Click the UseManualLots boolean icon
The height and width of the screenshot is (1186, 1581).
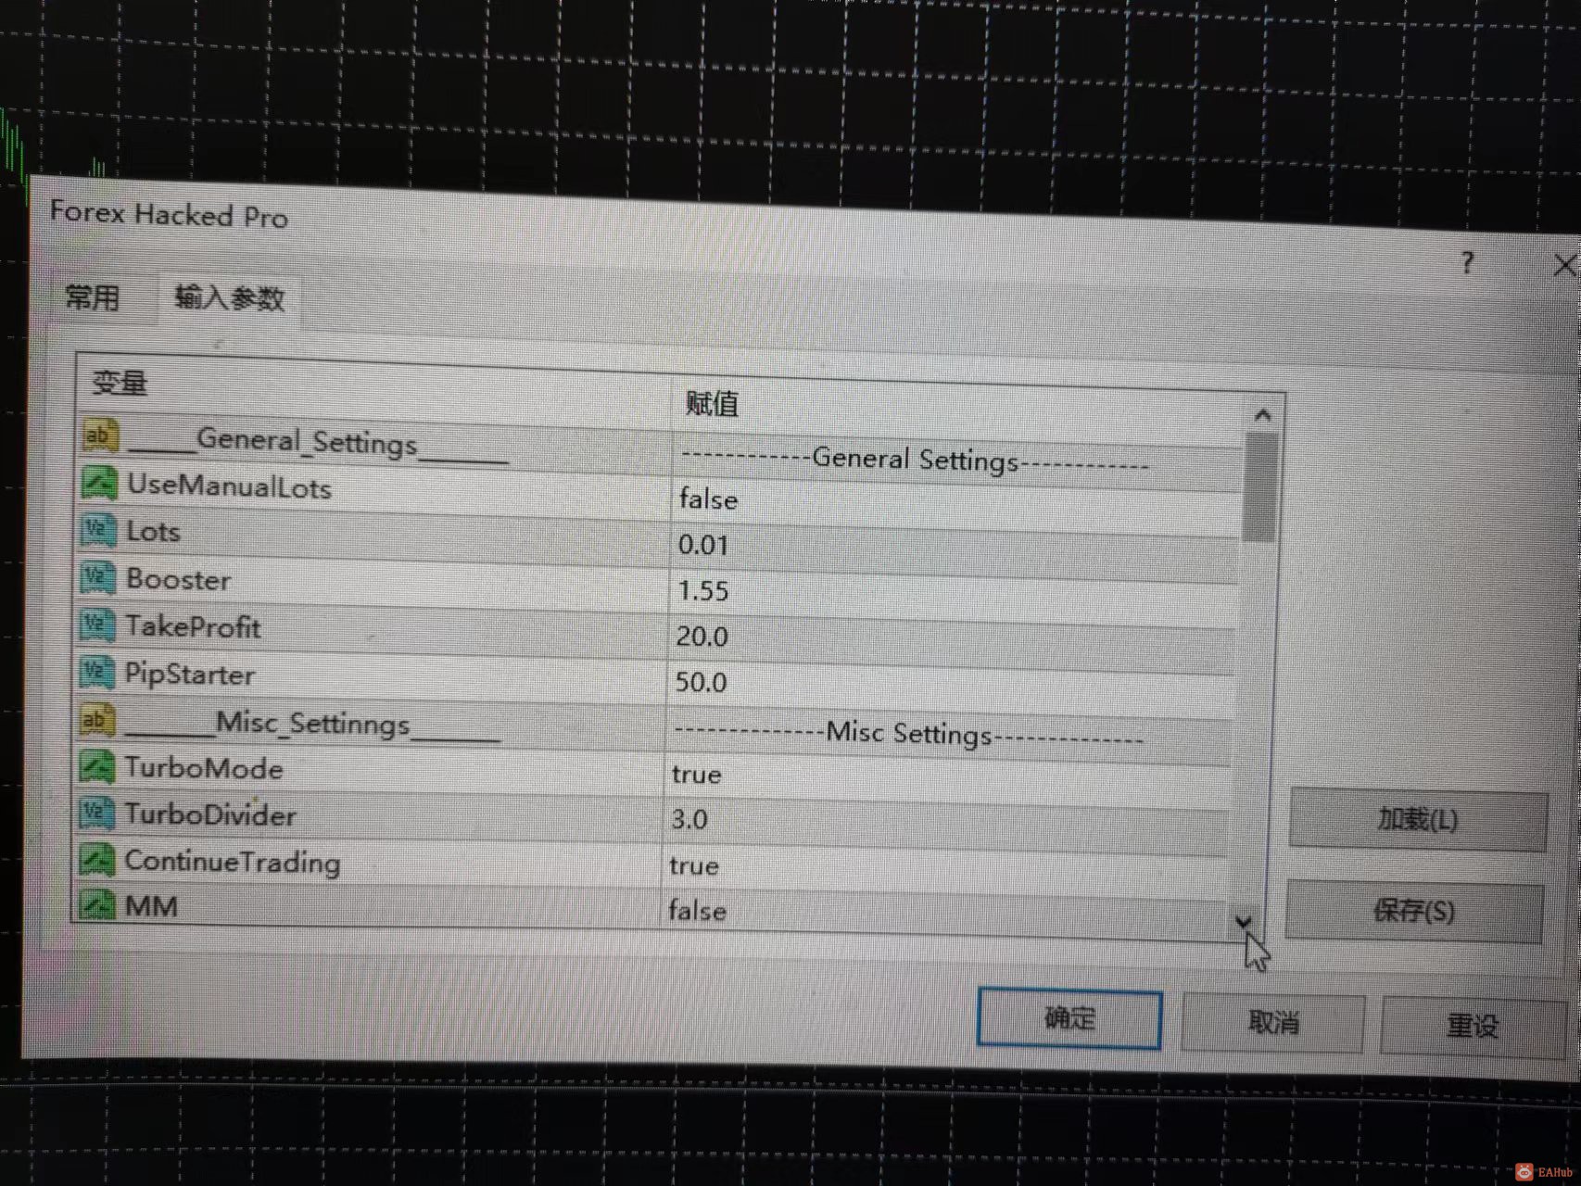pos(99,483)
